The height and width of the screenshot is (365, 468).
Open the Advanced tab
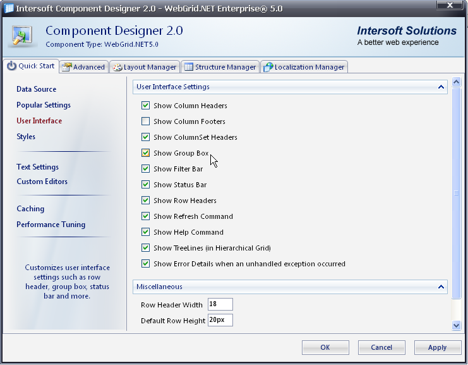click(x=83, y=67)
